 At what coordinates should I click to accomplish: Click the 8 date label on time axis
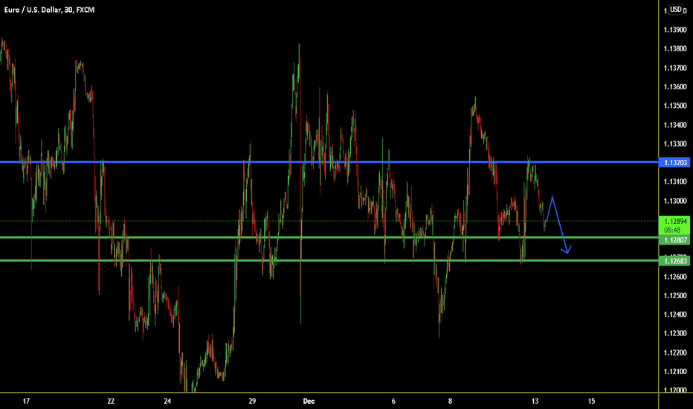click(450, 402)
